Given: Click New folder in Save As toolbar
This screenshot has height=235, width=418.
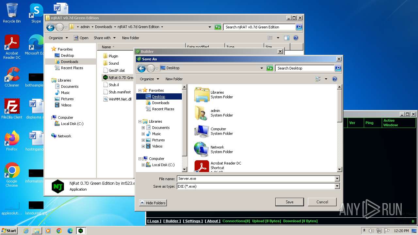Looking at the screenshot, I should click(174, 79).
